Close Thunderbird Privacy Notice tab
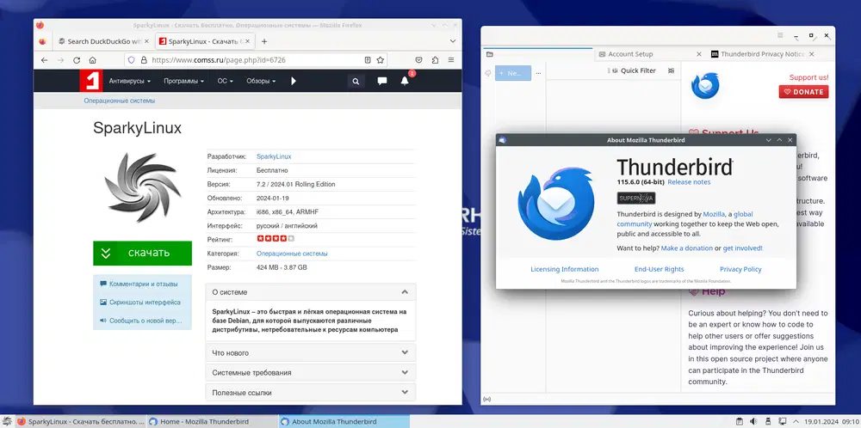 pos(812,54)
